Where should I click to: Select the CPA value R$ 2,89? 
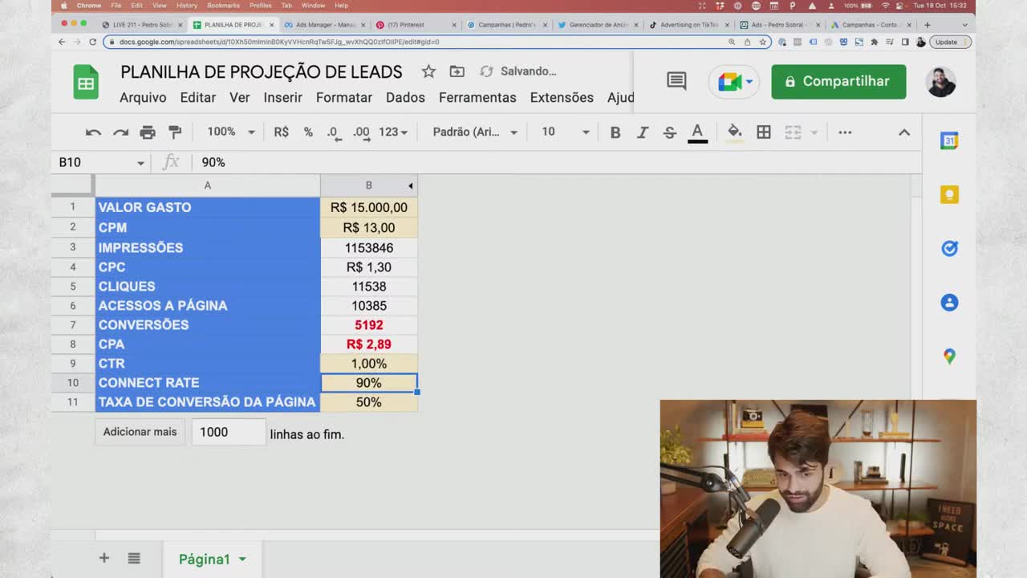(369, 344)
